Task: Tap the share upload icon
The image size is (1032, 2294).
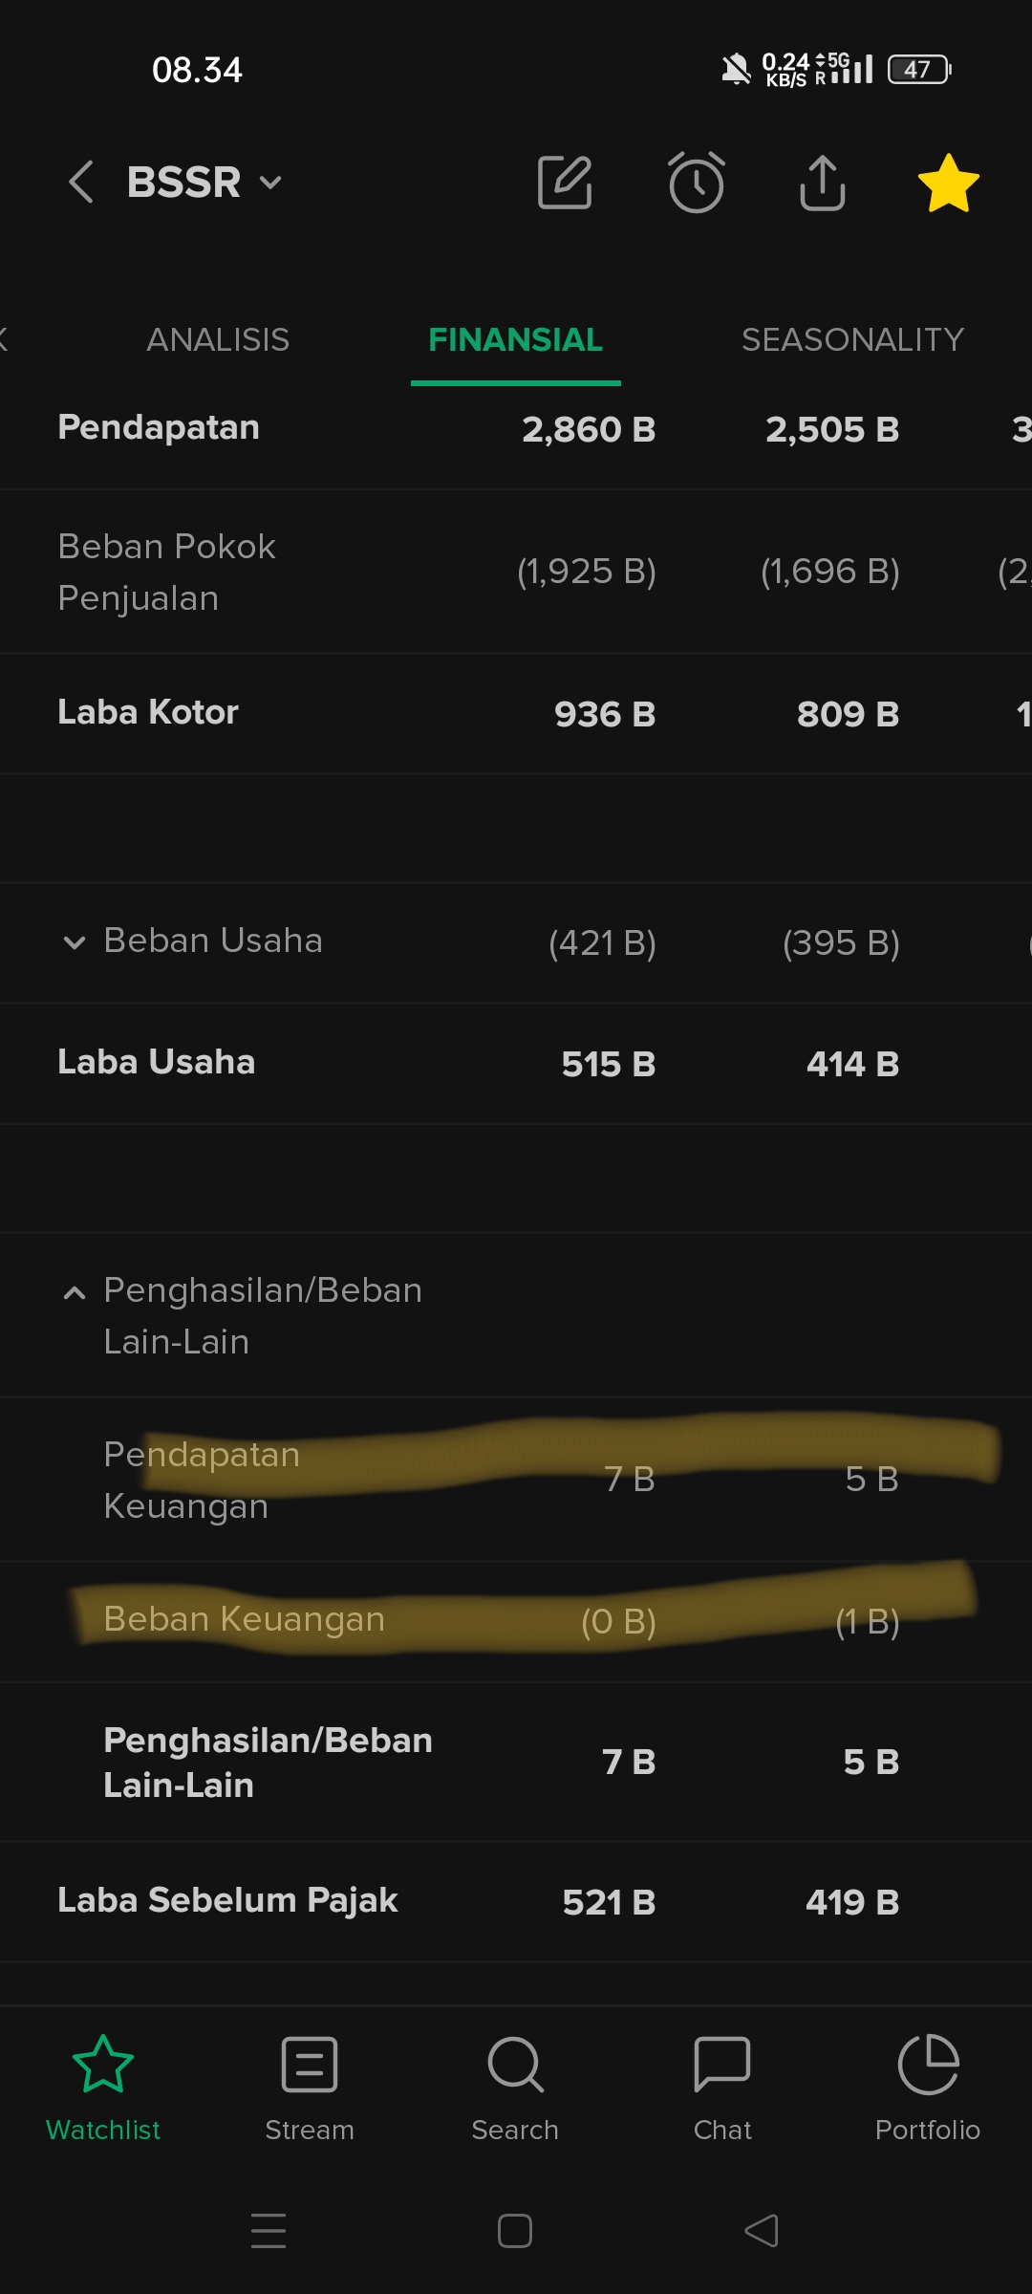Action: (x=822, y=182)
